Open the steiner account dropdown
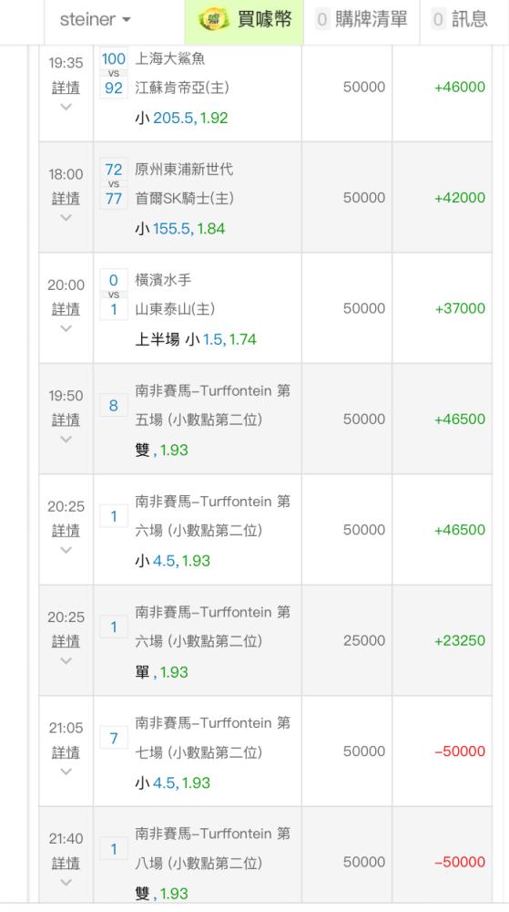 pos(96,20)
